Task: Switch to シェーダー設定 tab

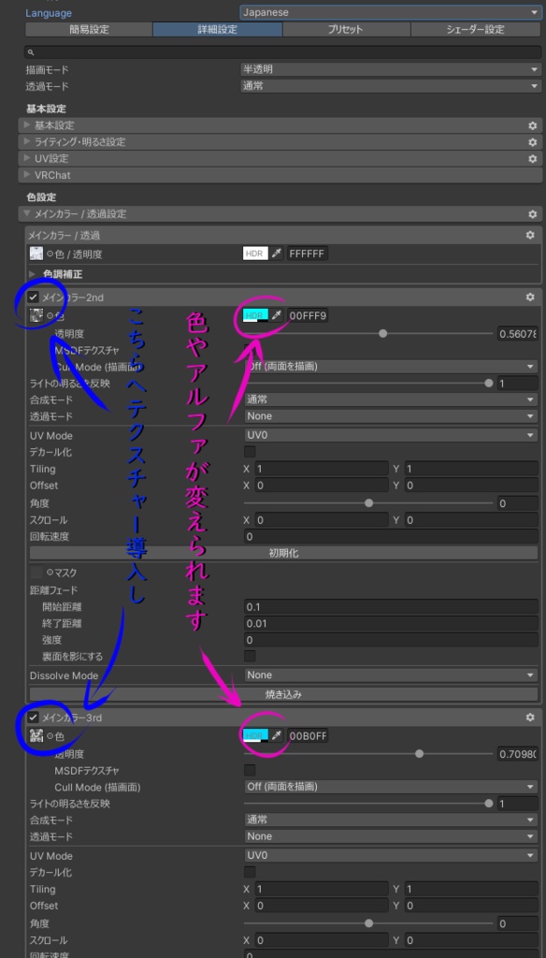Action: point(475,29)
